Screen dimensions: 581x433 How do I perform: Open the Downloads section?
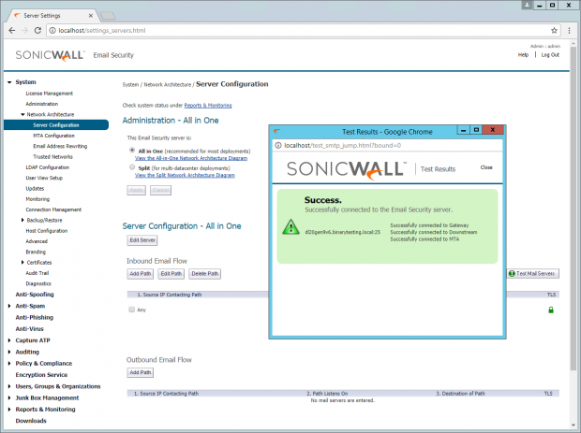click(x=31, y=421)
